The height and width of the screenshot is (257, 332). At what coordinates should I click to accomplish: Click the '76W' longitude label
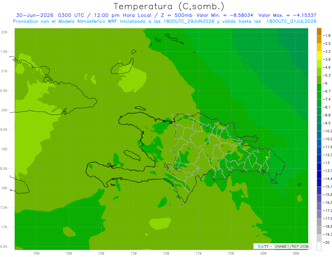click(36, 253)
